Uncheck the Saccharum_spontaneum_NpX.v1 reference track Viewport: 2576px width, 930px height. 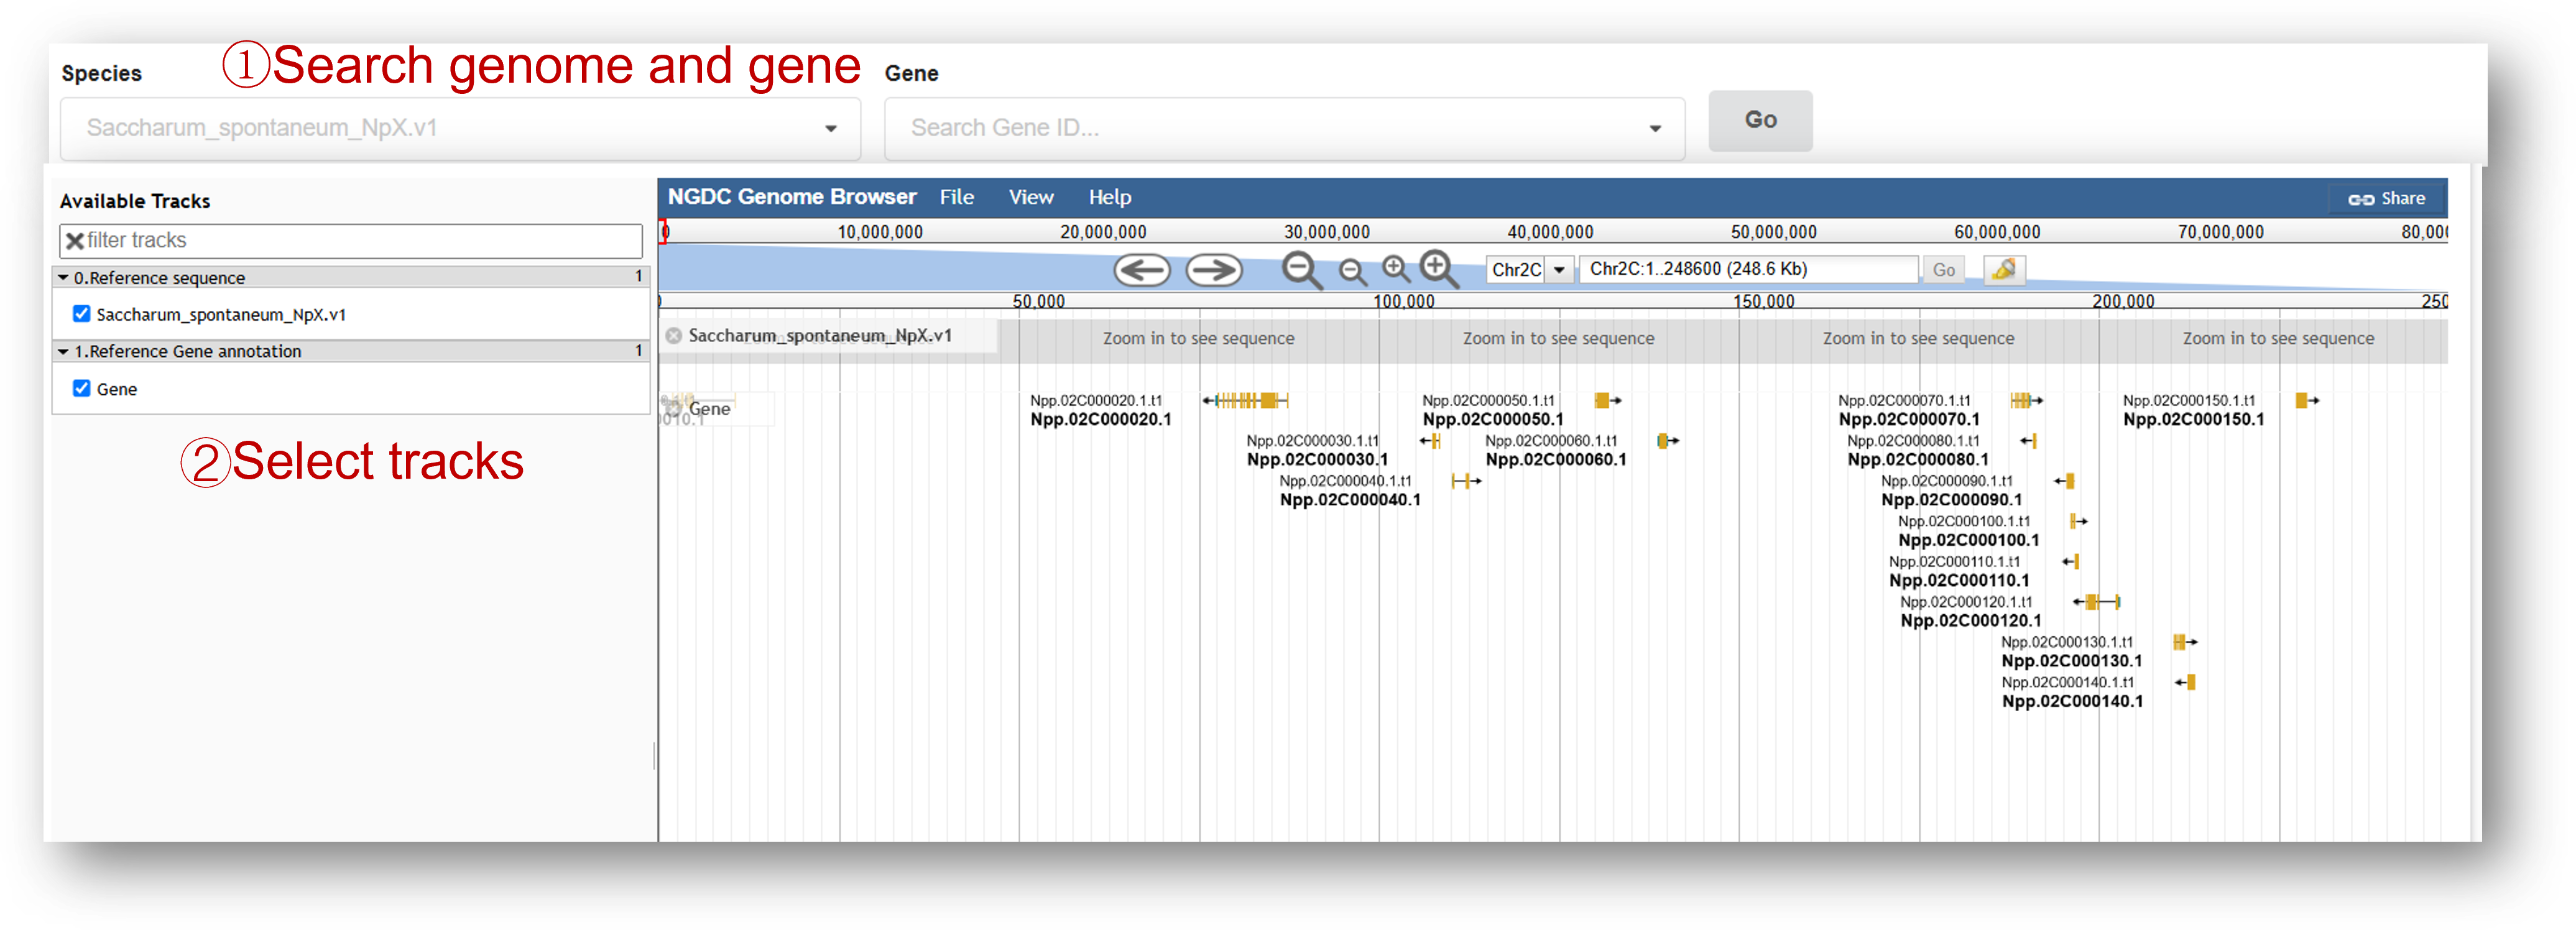(x=82, y=314)
